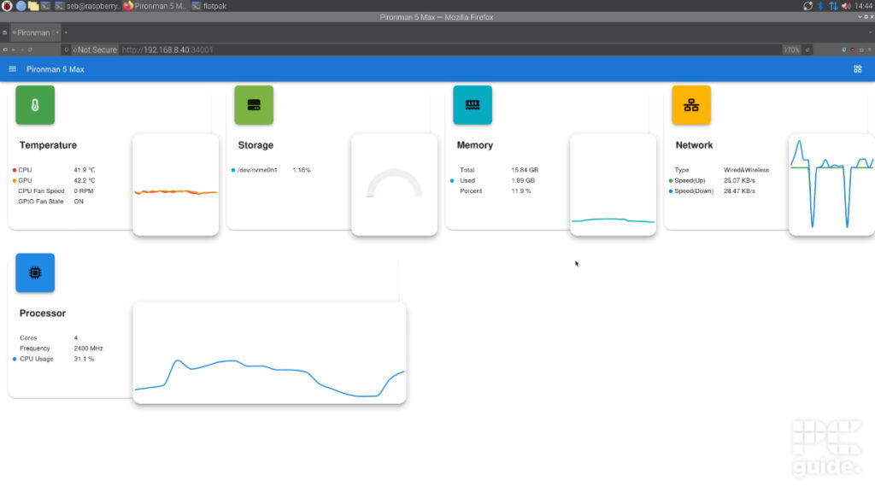The height and width of the screenshot is (492, 875).
Task: Click the memory Percent value 11.9 %
Action: (x=521, y=190)
